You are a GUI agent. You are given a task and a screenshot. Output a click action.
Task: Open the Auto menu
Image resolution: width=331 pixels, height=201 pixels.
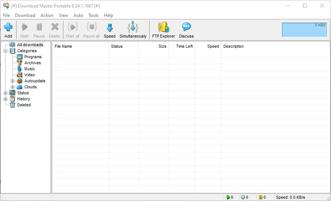[x=78, y=15]
